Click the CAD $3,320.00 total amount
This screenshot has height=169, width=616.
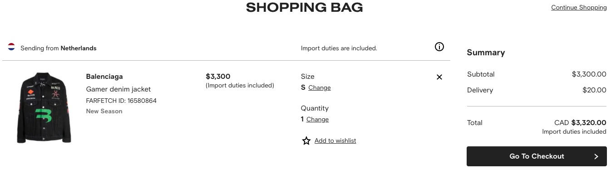pos(580,122)
